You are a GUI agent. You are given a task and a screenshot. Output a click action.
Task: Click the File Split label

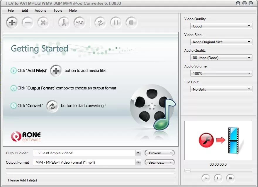[192, 82]
